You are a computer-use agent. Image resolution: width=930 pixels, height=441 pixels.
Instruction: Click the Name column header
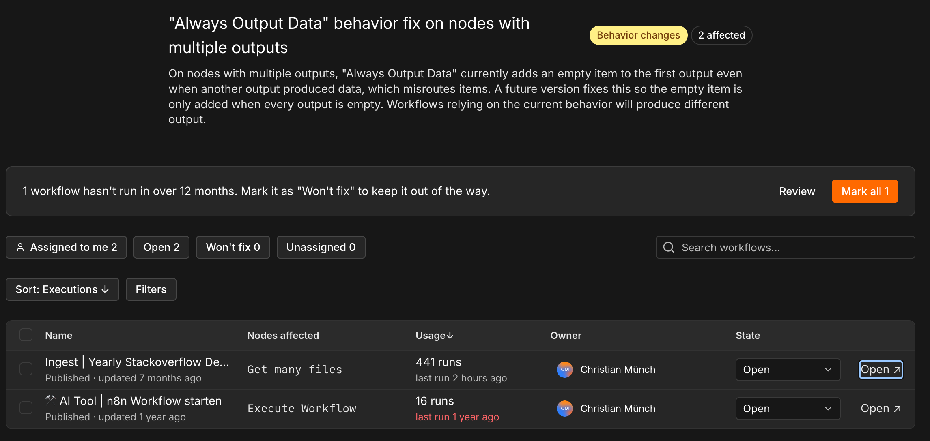(x=59, y=336)
